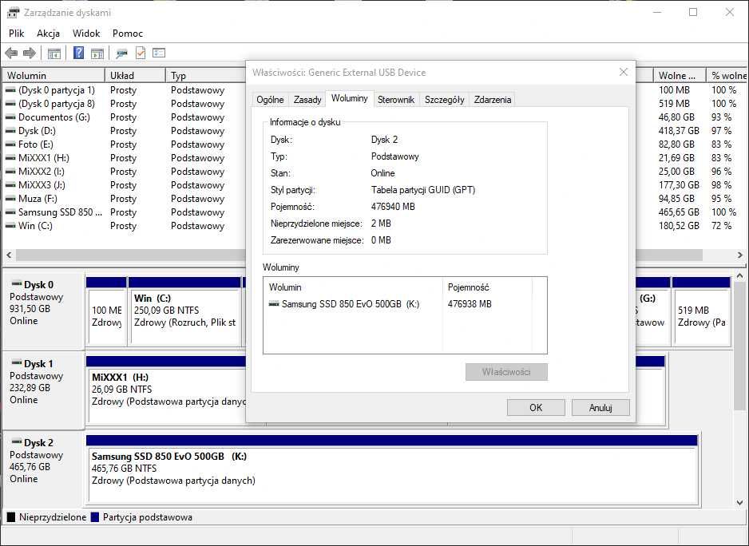Open the Zdarzenia tab

pos(493,99)
